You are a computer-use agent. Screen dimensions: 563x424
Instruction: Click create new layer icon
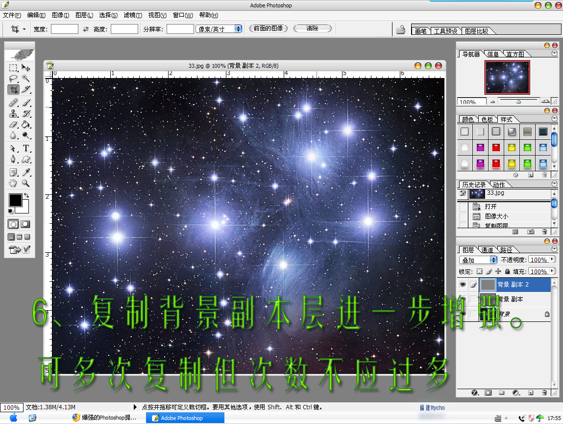coord(531,393)
